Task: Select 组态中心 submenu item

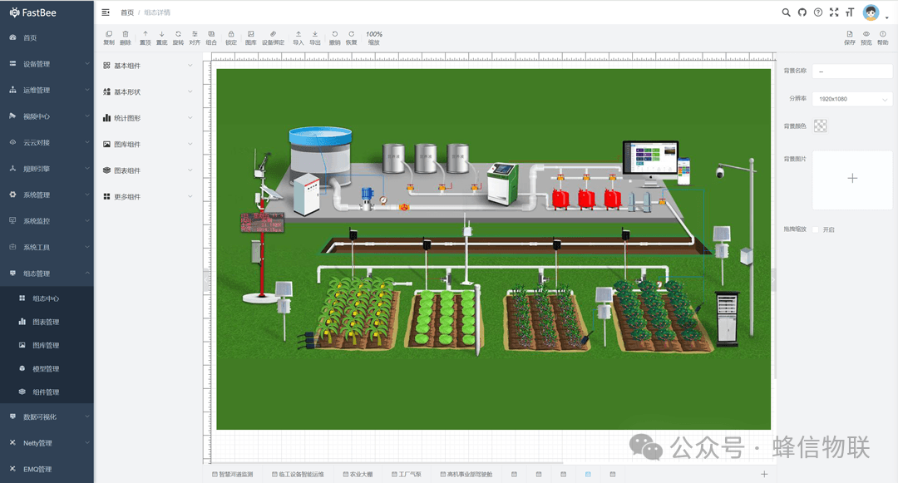Action: click(47, 298)
